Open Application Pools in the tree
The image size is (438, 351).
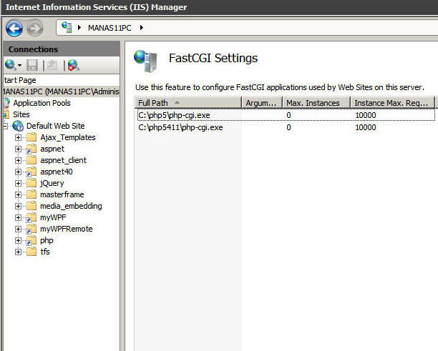point(42,103)
